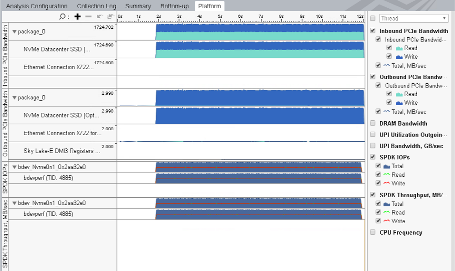Click the 5s mark on the timeline ruler
Image resolution: width=455 pixels, height=271 pixels.
[220, 17]
